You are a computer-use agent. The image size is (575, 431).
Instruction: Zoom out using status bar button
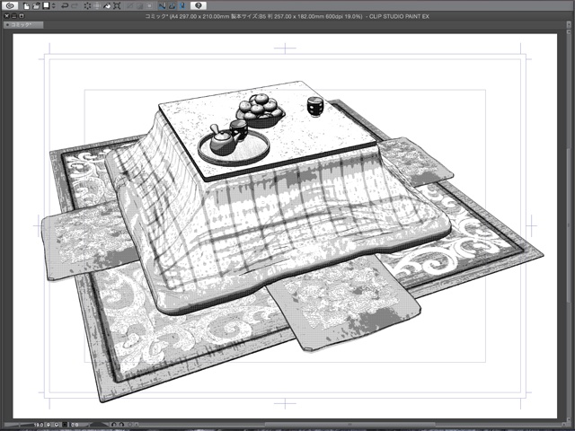(49, 425)
